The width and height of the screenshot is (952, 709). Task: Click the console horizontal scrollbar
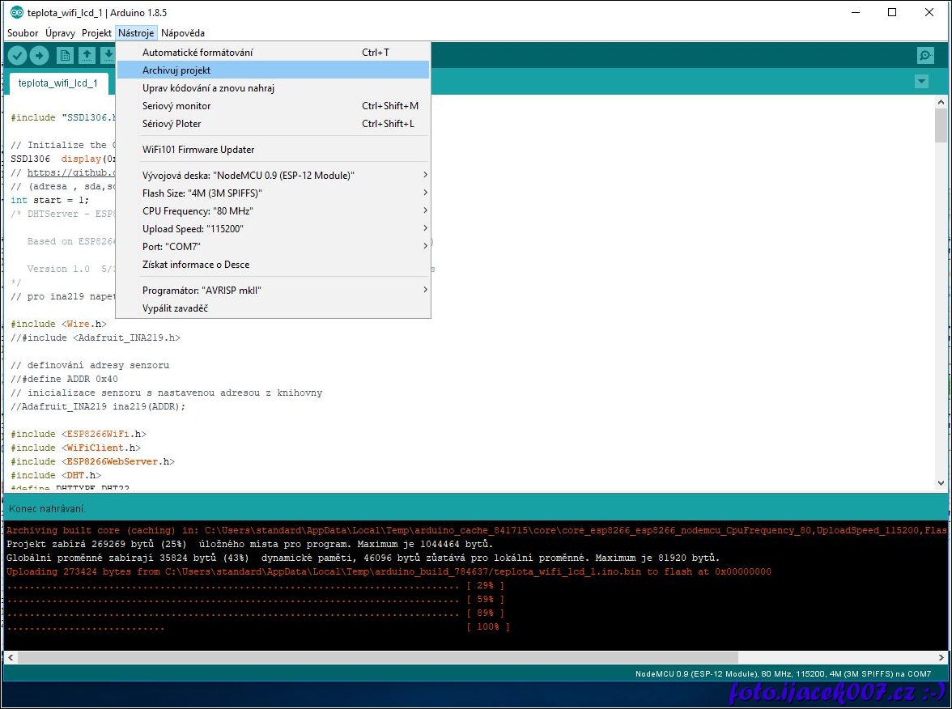coord(378,658)
